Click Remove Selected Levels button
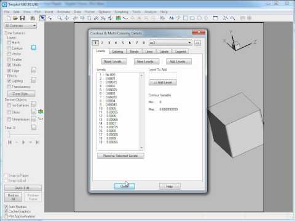295x221 pixels. [x=120, y=156]
